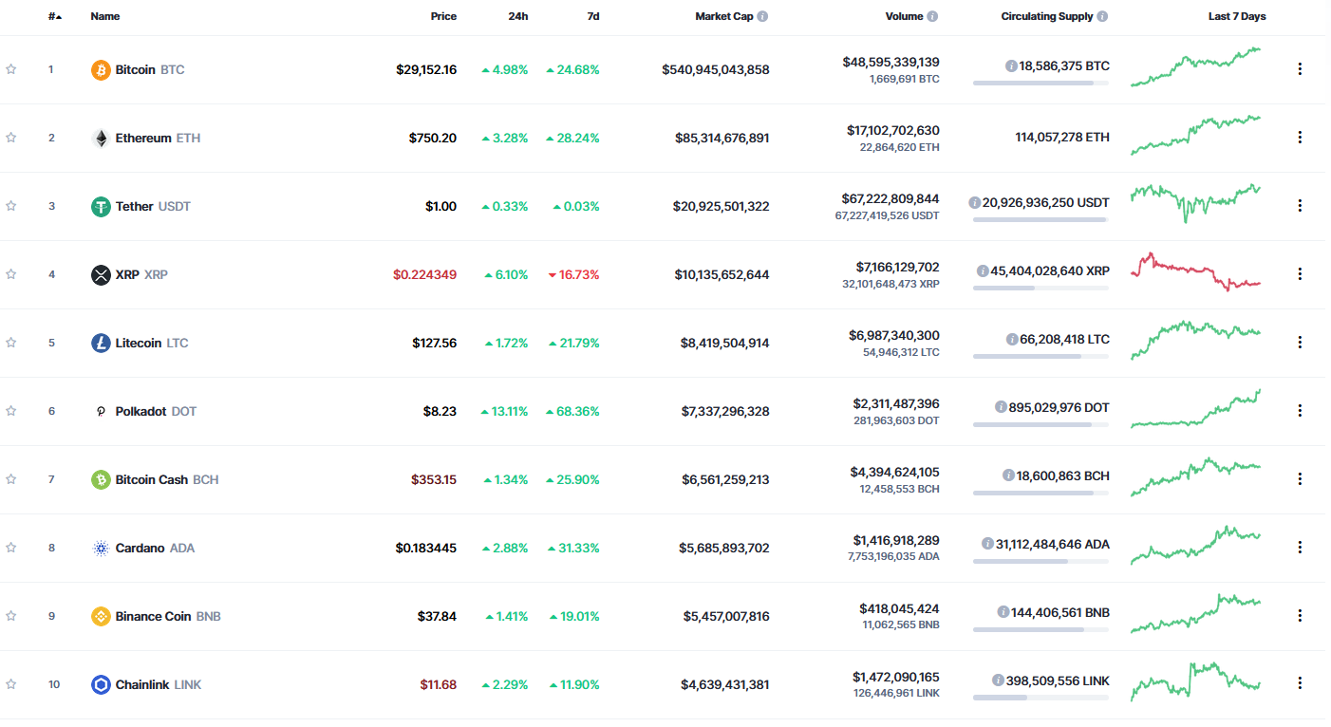This screenshot has width=1331, height=727.
Task: Click the Chainlink hexagon logo icon
Action: click(101, 684)
